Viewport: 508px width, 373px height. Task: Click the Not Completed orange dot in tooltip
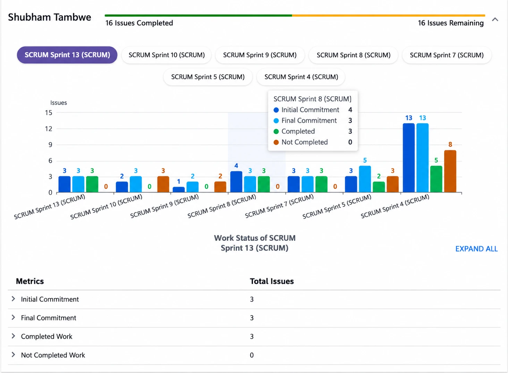click(276, 142)
